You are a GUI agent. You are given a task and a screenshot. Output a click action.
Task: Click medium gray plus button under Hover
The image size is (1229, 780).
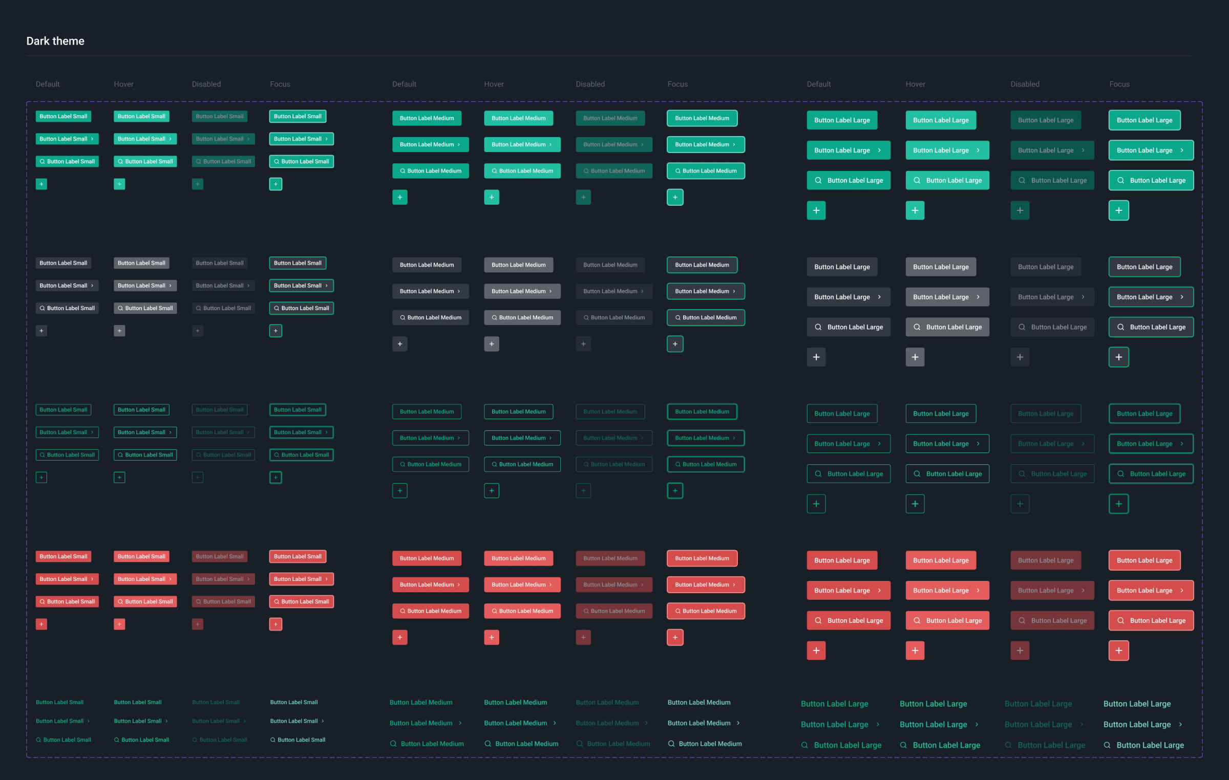pos(491,344)
